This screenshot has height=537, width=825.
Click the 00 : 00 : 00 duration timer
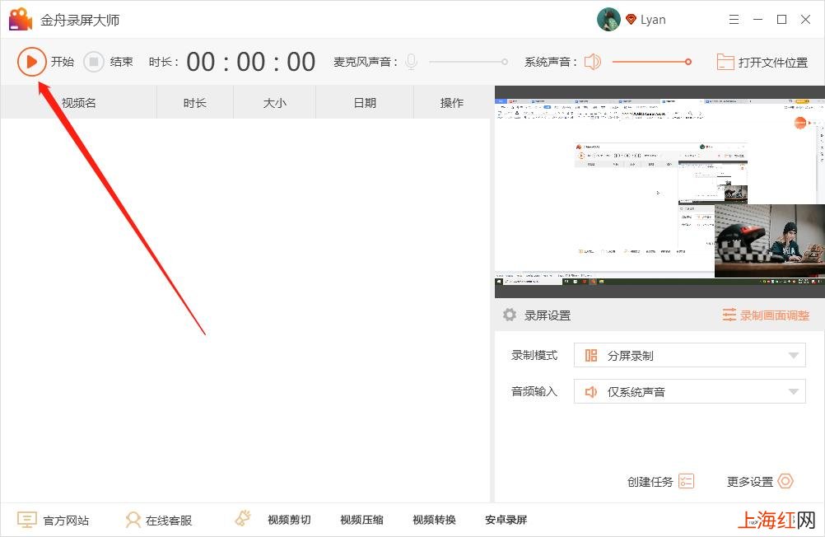(251, 62)
